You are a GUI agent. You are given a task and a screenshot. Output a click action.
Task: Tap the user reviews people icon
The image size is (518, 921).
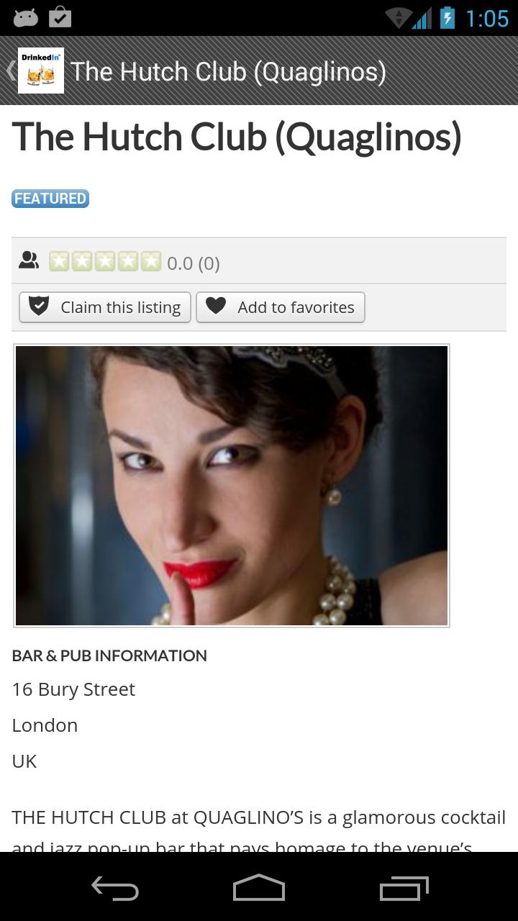click(29, 260)
